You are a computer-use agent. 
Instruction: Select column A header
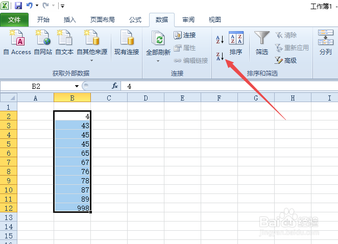click(36, 98)
